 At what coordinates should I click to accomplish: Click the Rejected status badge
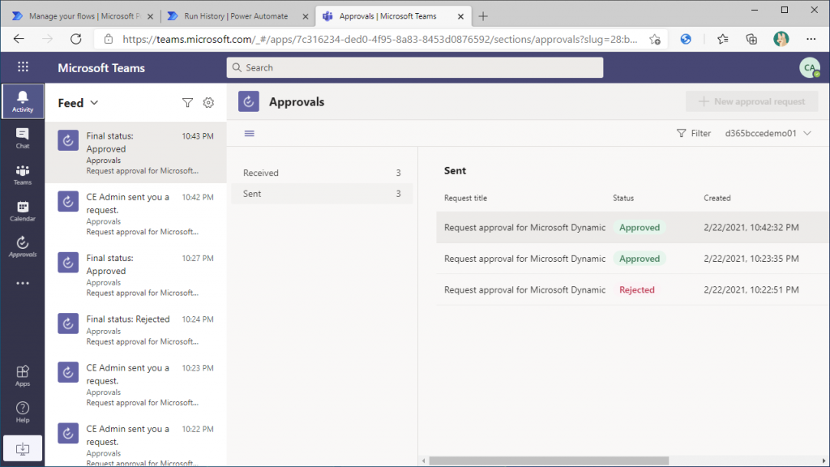point(637,290)
